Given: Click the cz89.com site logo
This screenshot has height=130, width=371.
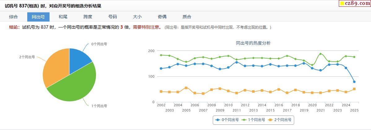Looking at the screenshot, I should 355,3.
